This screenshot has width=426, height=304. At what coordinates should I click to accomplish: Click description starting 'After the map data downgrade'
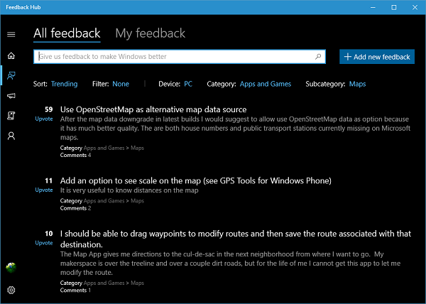tap(235, 129)
